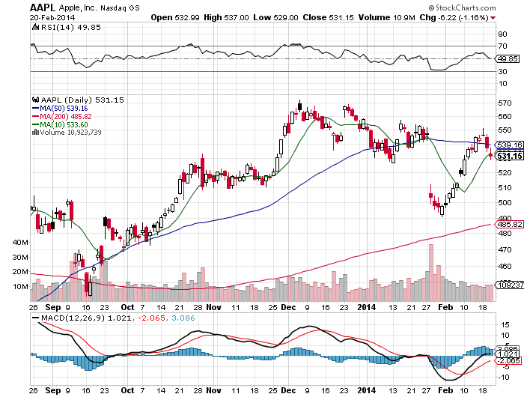The width and height of the screenshot is (524, 397).
Task: Click the volume bars icon in the legend
Action: (35, 133)
